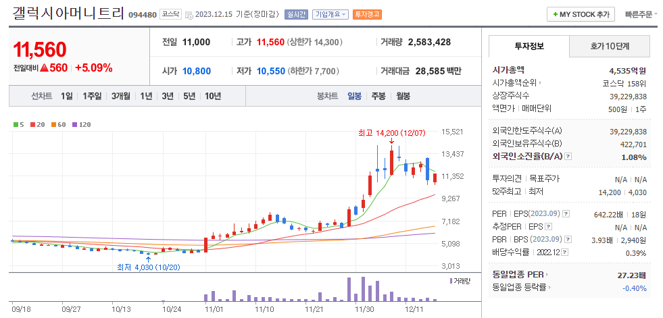Click the 실시간 real-time badge
The height and width of the screenshot is (318, 663).
297,14
